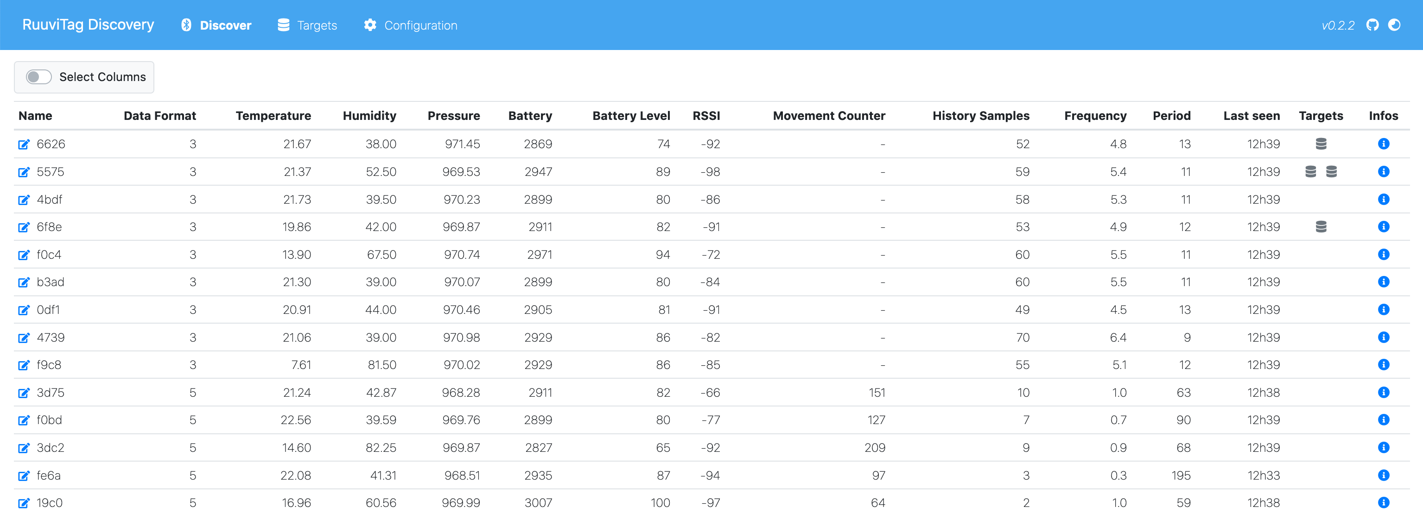The width and height of the screenshot is (1423, 525).
Task: Toggle the Select Columns switch
Action: tap(38, 77)
